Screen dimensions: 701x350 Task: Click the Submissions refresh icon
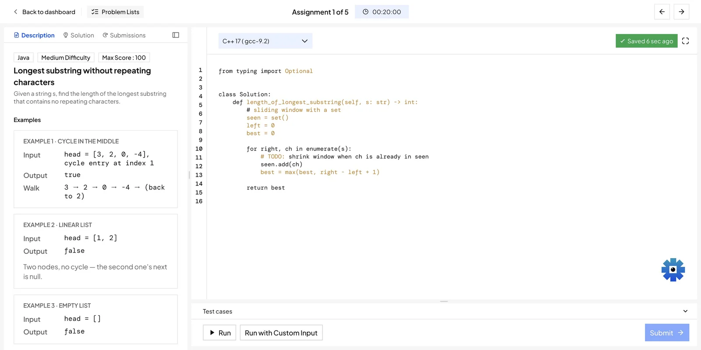point(105,35)
